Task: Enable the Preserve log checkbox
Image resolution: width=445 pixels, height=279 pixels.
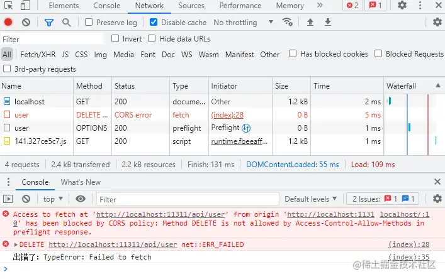Action: 89,22
